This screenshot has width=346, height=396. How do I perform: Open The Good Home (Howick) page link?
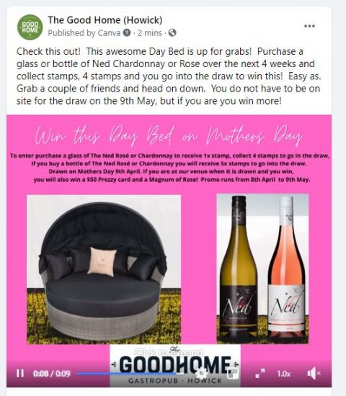point(105,20)
